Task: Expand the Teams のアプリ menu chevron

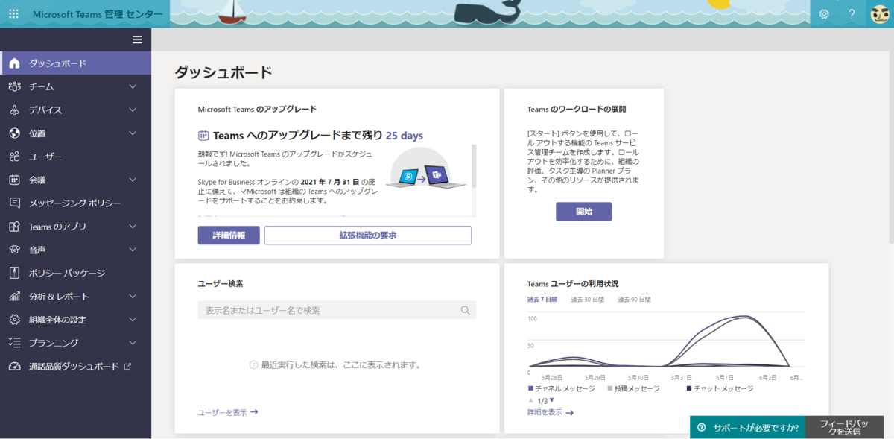Action: 133,227
